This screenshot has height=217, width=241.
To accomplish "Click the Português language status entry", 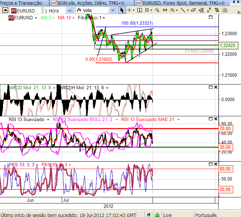I will [x=206, y=215].
